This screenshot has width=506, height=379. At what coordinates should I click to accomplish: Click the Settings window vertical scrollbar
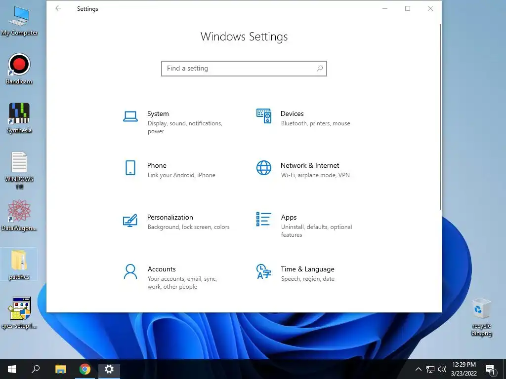(x=440, y=117)
